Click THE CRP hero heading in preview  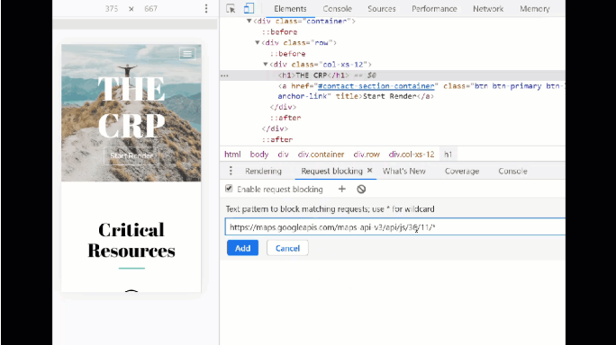[x=131, y=107]
